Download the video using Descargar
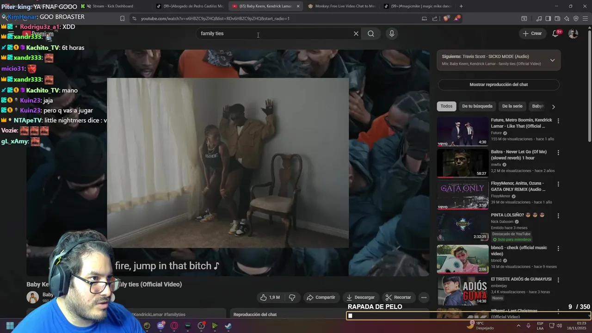592x333 pixels. click(360, 297)
